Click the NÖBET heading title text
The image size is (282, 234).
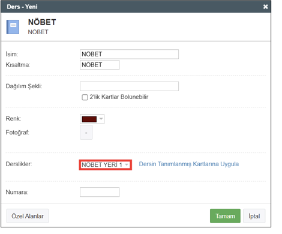point(42,22)
